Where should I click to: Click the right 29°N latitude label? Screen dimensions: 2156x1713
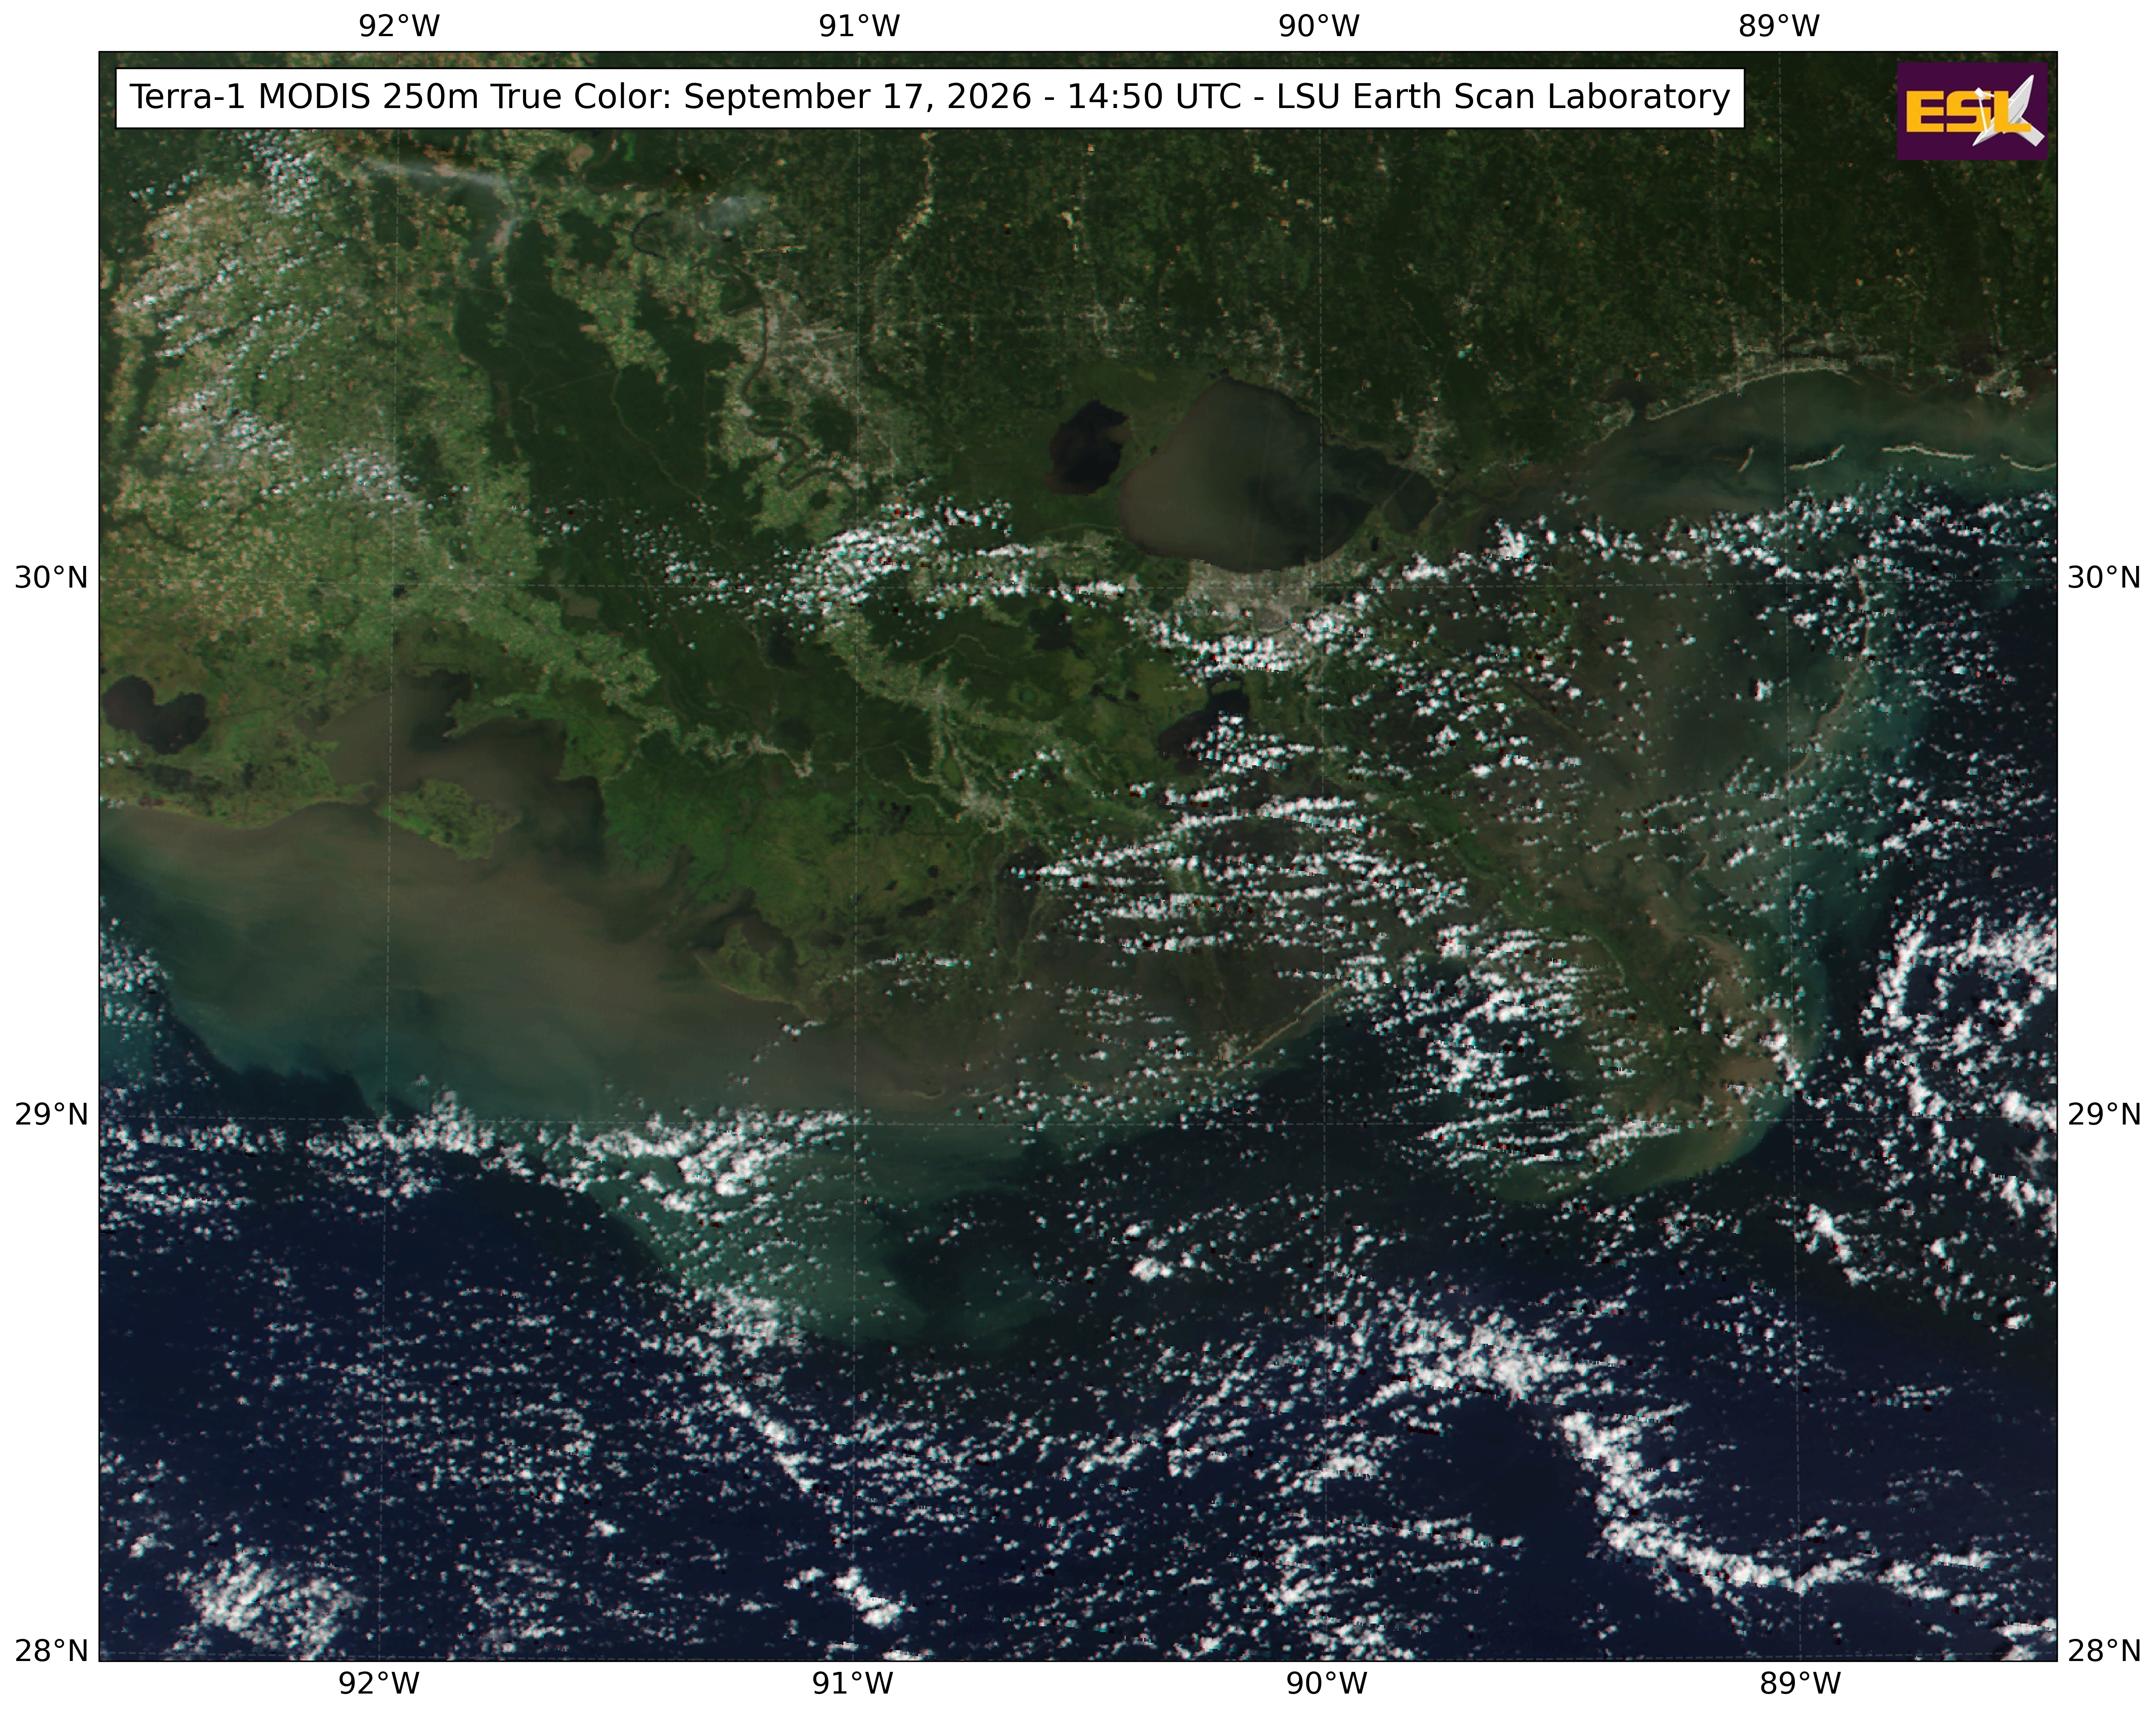(x=2104, y=1113)
